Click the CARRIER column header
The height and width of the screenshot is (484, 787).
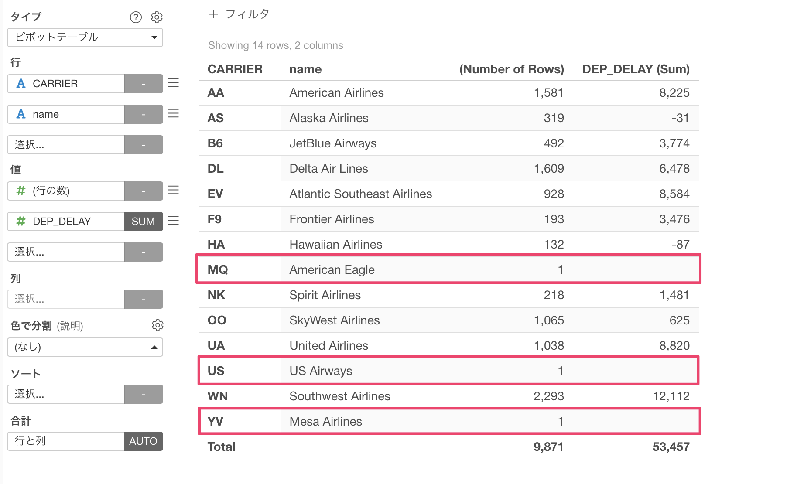(x=235, y=69)
